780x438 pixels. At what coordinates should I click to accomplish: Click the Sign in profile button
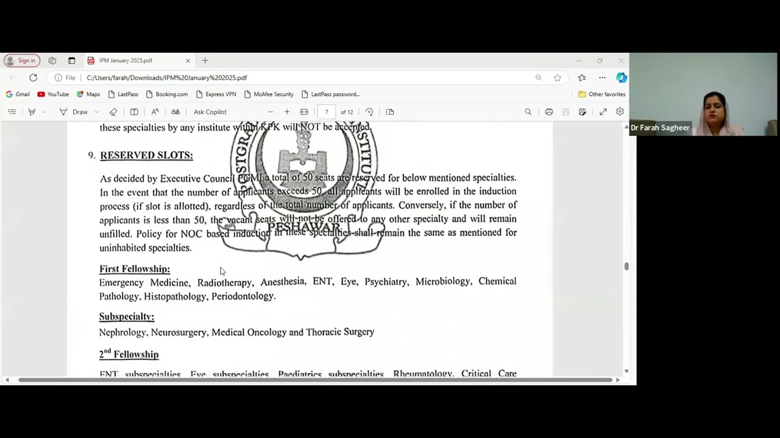point(22,61)
